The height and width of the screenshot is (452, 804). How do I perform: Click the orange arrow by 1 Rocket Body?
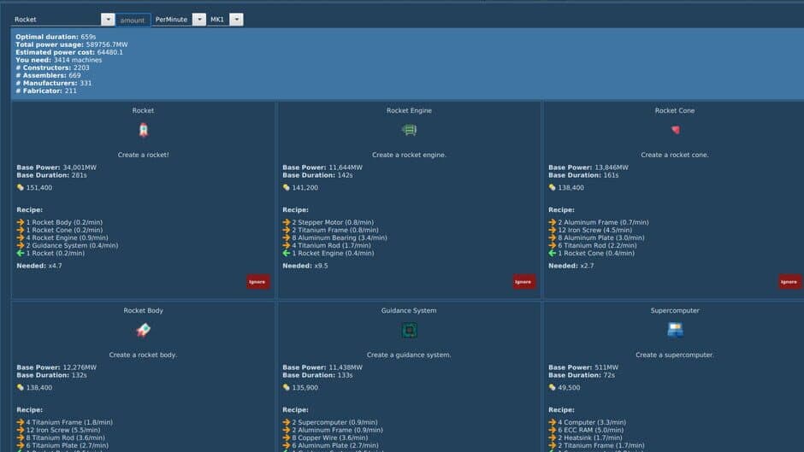pyautogui.click(x=21, y=222)
